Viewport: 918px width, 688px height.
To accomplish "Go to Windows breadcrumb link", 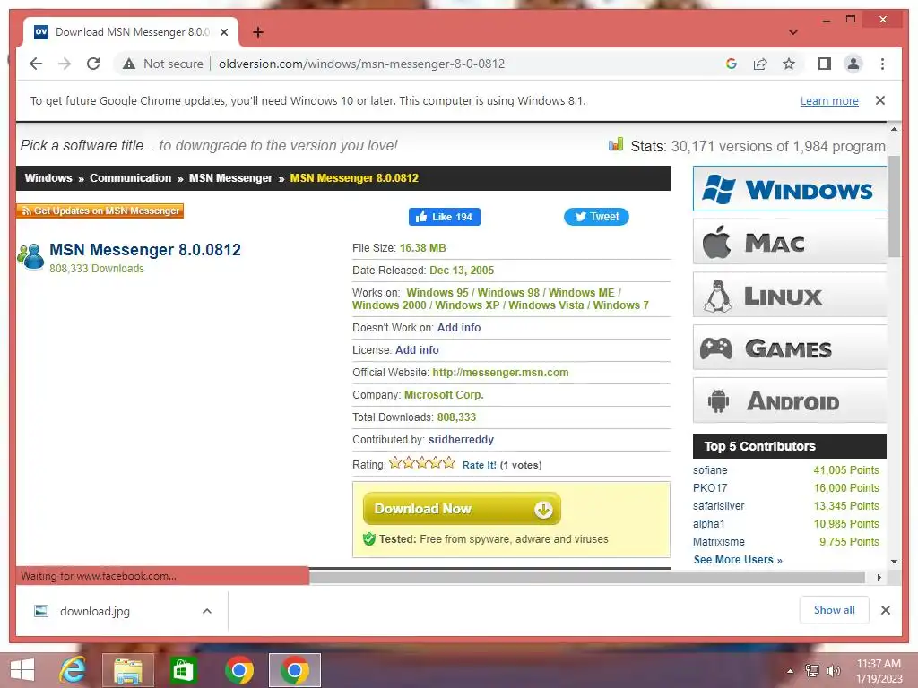I will [x=48, y=178].
